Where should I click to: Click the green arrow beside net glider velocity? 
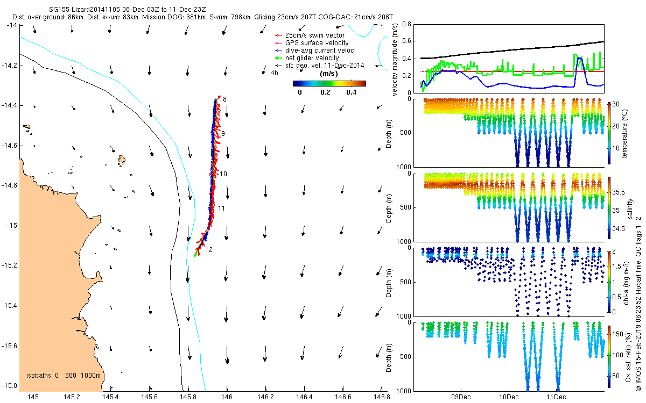point(278,58)
